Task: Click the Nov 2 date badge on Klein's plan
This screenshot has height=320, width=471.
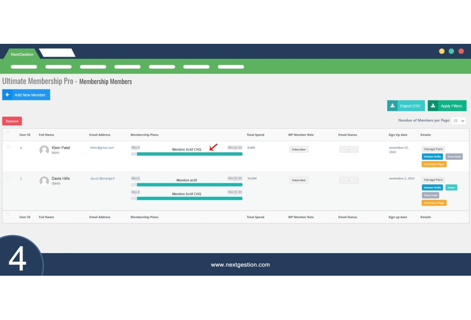Action: click(x=135, y=147)
